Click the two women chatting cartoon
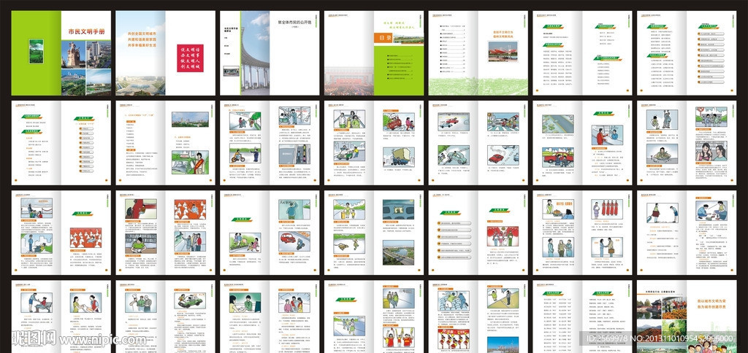Image resolution: width=748 pixels, height=353 pixels. (x=711, y=152)
